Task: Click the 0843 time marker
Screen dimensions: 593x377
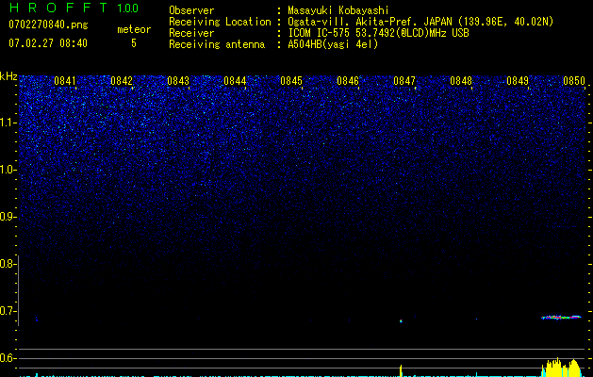Action: [178, 81]
